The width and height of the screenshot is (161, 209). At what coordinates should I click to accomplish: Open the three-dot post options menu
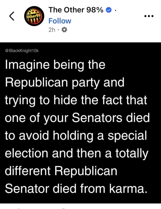[149, 16]
